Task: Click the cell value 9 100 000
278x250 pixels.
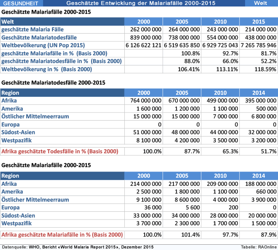Action: click(149, 200)
